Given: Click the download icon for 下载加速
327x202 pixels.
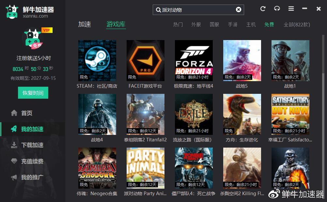Looking at the screenshot, I should [14, 145].
